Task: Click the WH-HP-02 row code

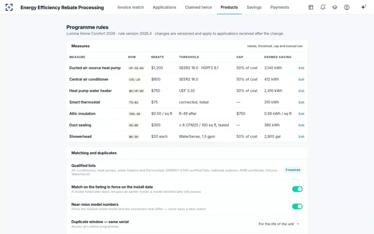Action: [x=136, y=91]
